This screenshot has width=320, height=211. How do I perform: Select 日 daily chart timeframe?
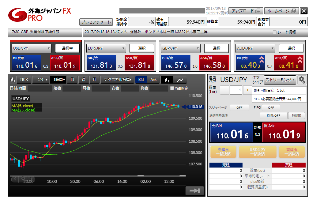coord(72,80)
